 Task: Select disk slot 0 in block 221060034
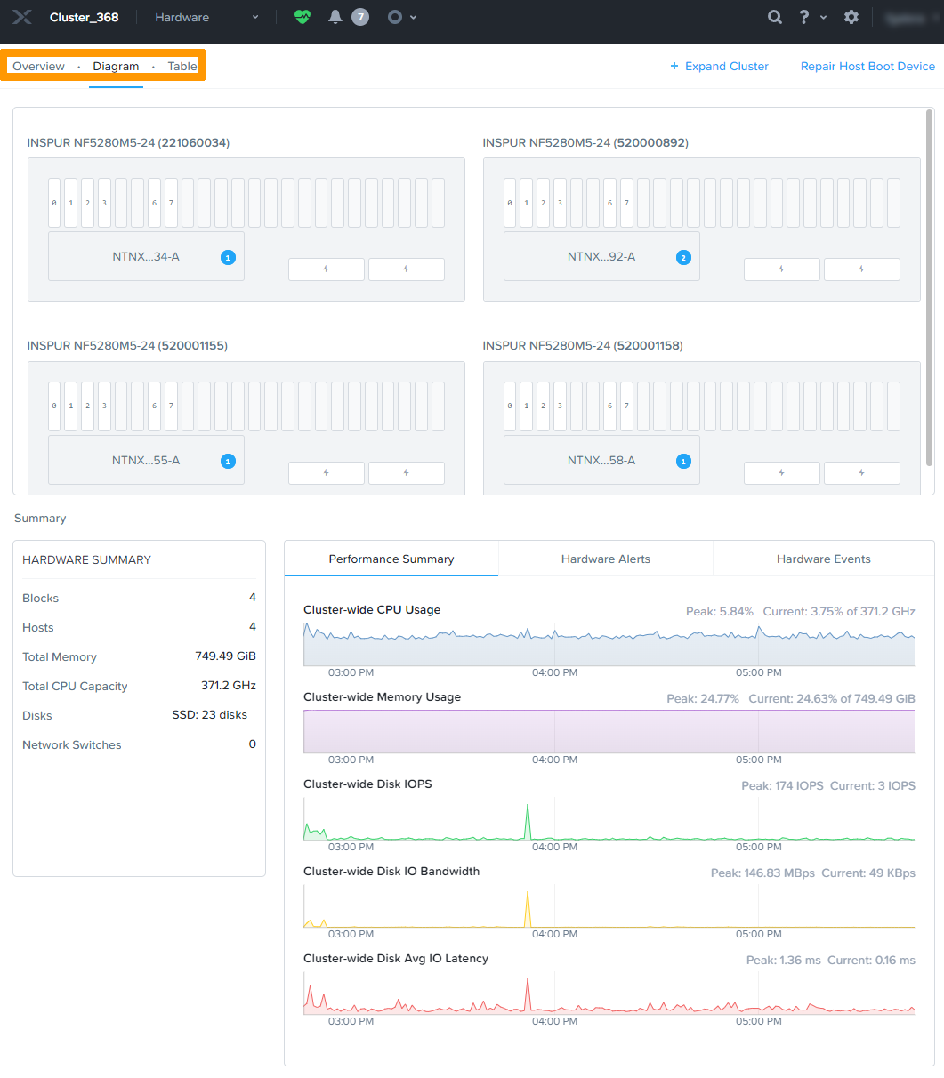click(54, 203)
